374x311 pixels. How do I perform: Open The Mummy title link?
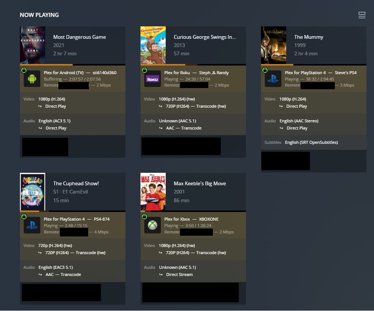click(308, 37)
